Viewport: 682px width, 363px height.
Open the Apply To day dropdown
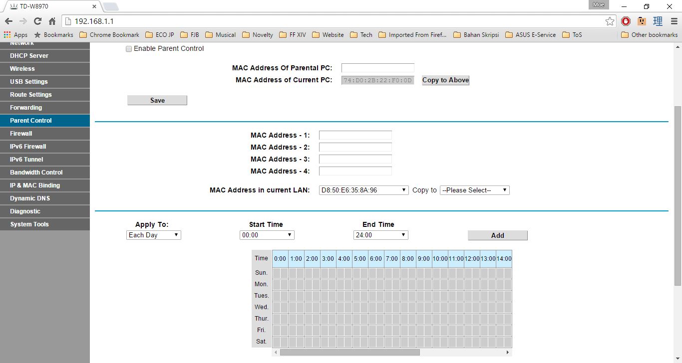coord(154,235)
